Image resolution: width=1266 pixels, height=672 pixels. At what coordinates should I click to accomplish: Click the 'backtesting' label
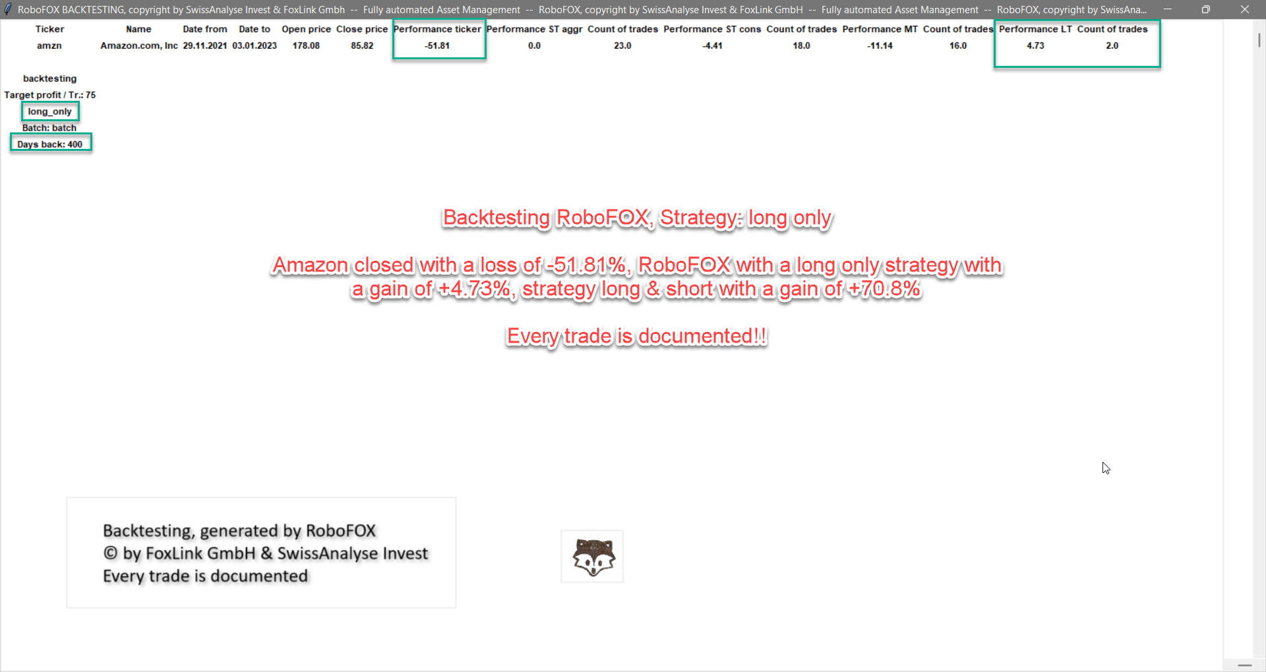click(x=49, y=78)
